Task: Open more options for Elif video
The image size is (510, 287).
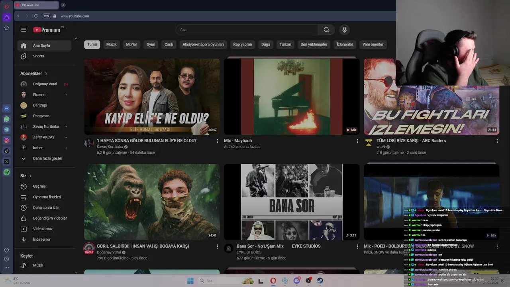Action: pyautogui.click(x=217, y=141)
